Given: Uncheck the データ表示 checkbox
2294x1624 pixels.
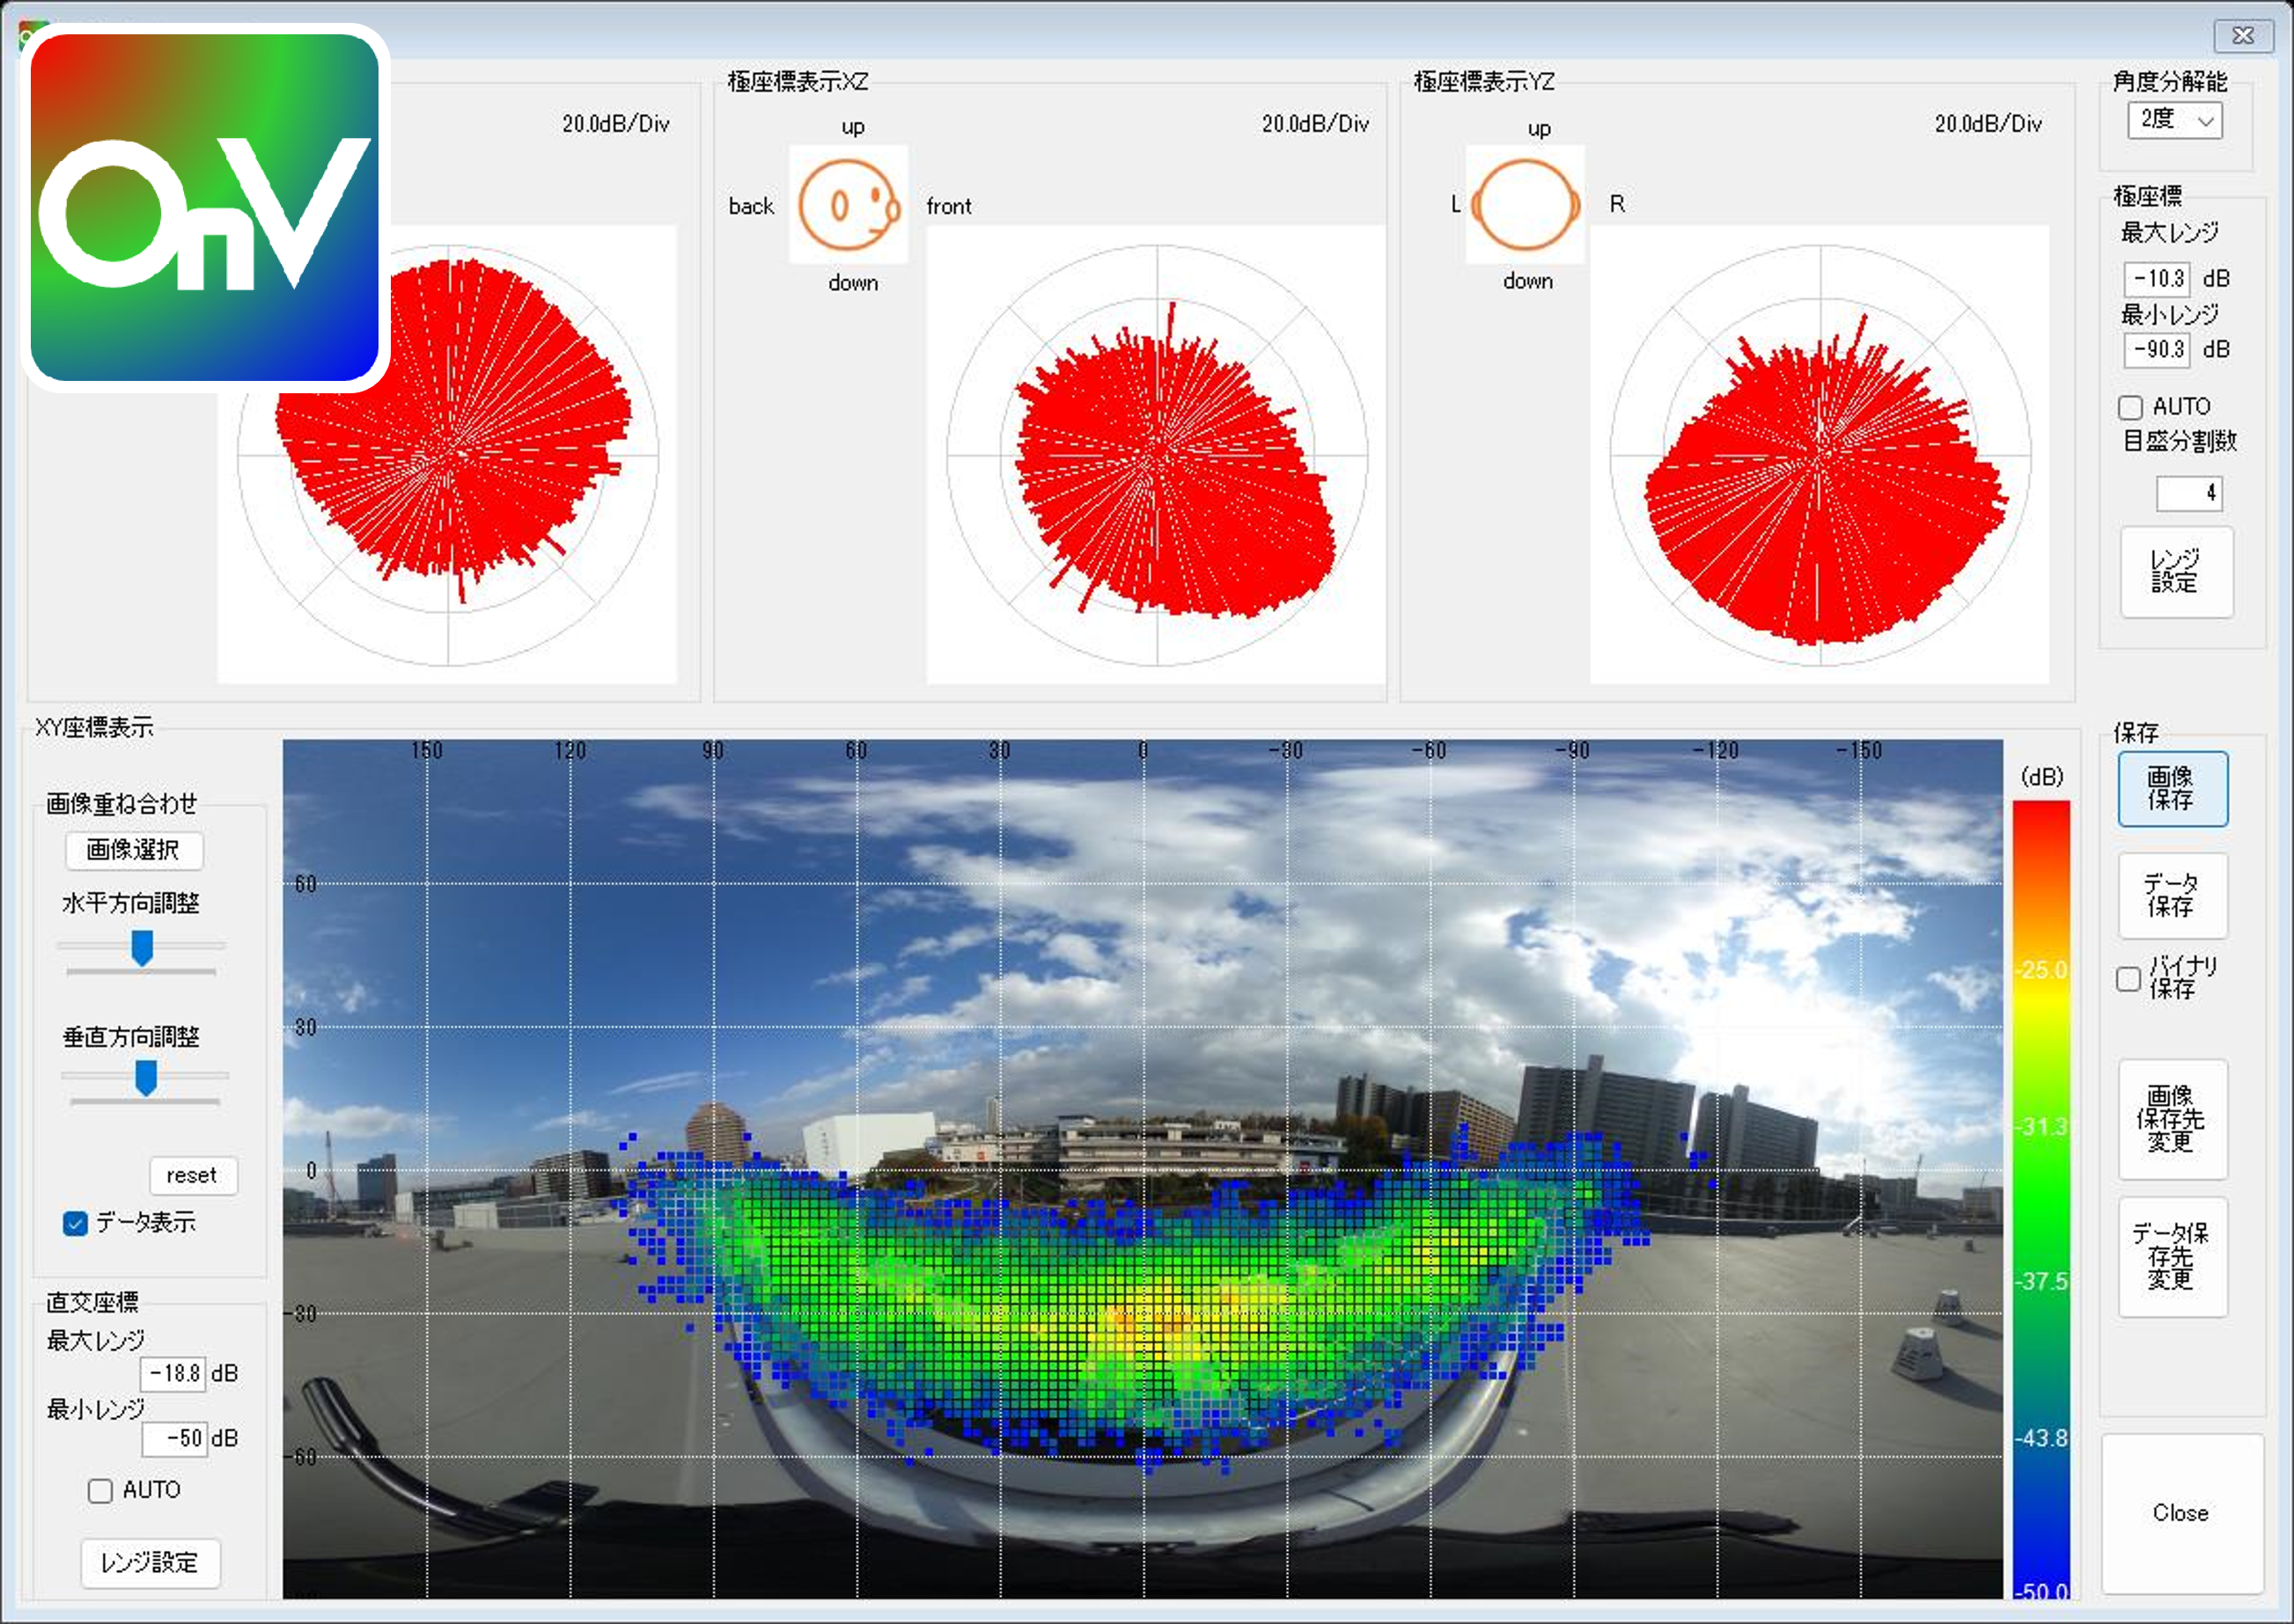Looking at the screenshot, I should pyautogui.click(x=75, y=1223).
